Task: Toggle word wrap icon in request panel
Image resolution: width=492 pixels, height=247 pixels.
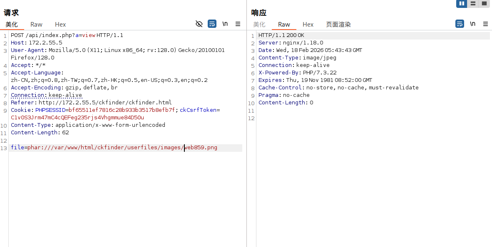Action: (x=212, y=24)
